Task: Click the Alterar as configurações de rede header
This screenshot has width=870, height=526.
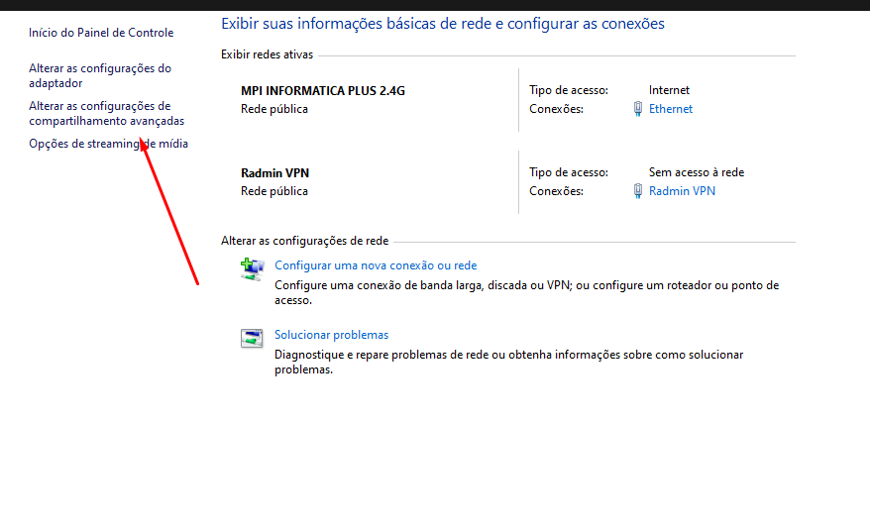Action: tap(305, 241)
